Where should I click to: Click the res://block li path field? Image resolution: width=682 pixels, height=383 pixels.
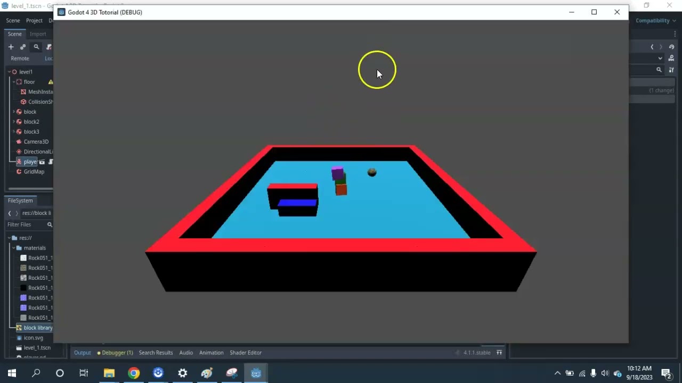pos(37,213)
